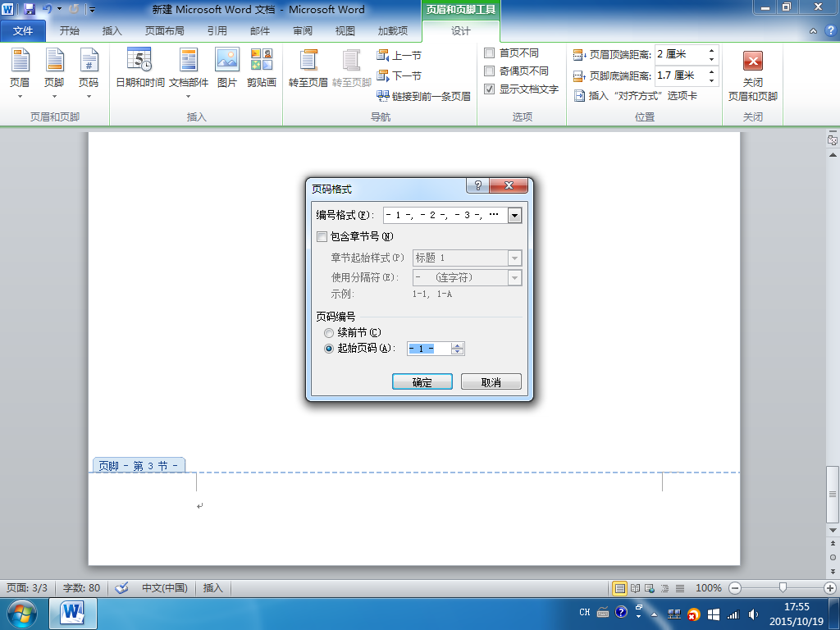Screen dimensions: 840x630
Task: Click the volume speaker tray icon
Action: pos(753,614)
